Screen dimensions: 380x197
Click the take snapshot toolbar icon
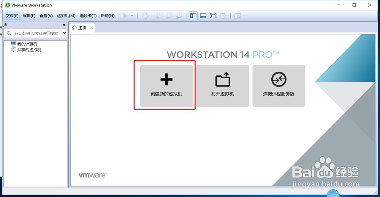pos(159,16)
